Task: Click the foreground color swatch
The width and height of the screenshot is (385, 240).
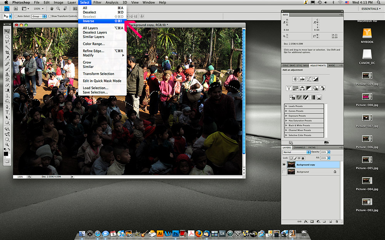Action: 6,154
